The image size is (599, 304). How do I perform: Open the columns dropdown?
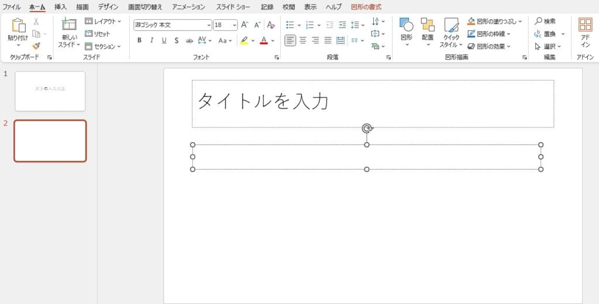point(357,40)
